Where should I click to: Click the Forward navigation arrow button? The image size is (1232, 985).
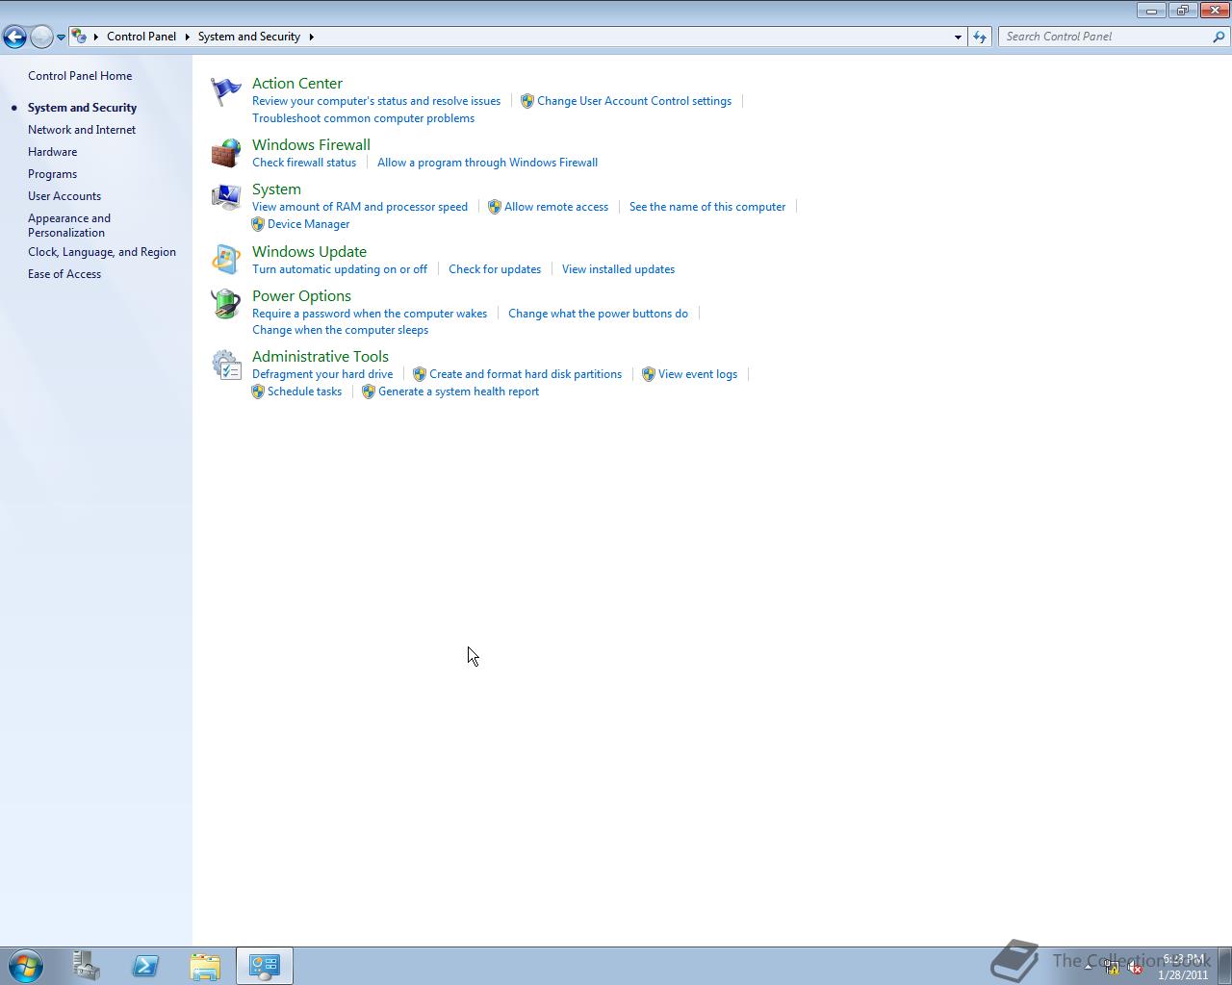tap(41, 37)
